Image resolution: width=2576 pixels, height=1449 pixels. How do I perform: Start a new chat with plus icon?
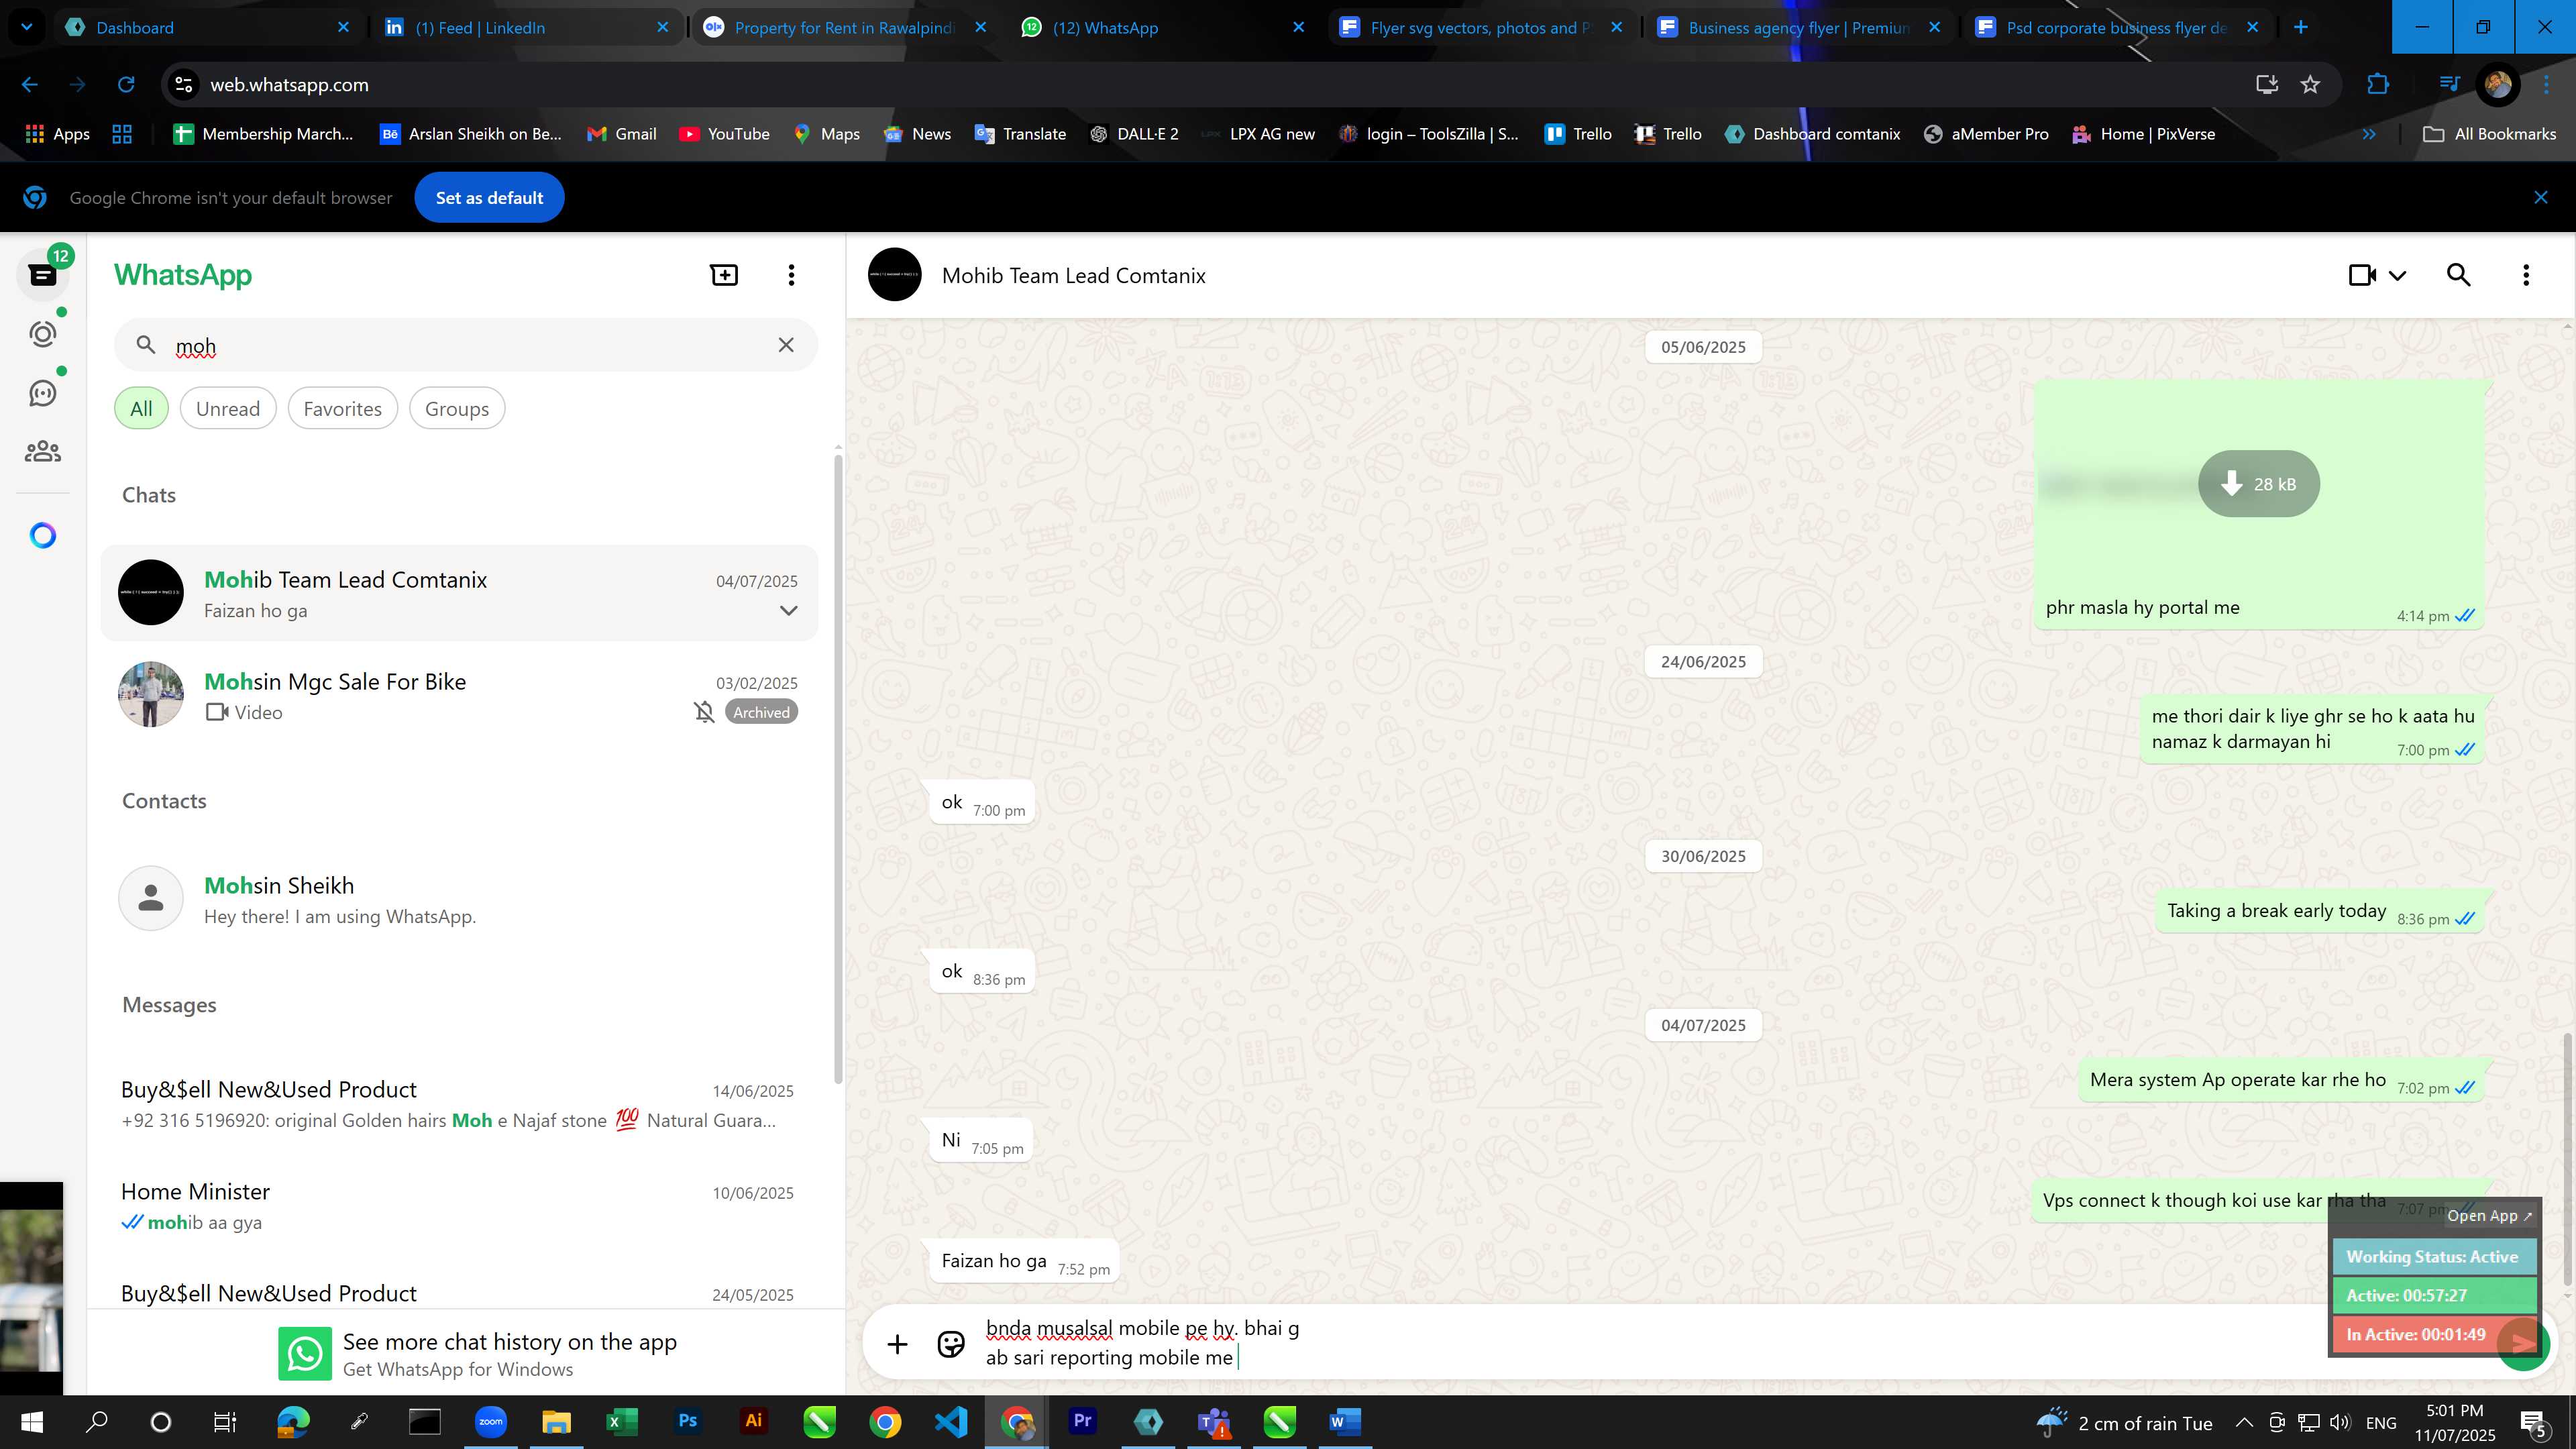pyautogui.click(x=724, y=275)
